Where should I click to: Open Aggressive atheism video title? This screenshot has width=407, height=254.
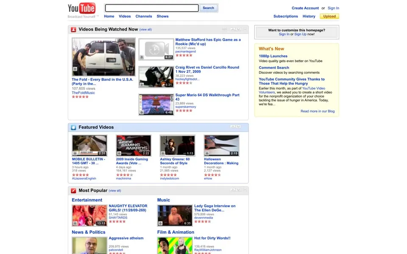pyautogui.click(x=126, y=238)
